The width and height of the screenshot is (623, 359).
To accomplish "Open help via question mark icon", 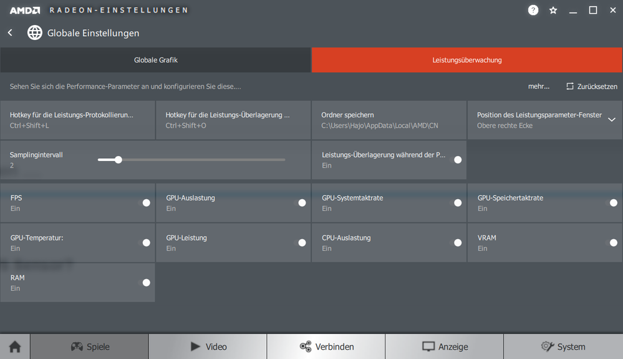I will 533,10.
